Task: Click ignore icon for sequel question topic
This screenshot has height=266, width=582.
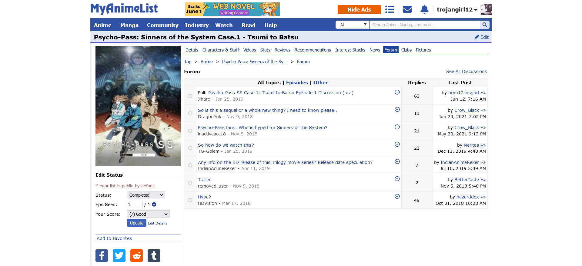Action: click(x=397, y=109)
